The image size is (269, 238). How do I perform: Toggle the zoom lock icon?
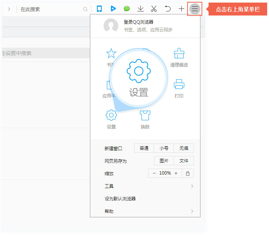point(188,173)
